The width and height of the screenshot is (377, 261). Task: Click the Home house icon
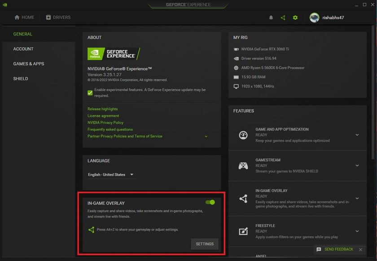click(16, 17)
